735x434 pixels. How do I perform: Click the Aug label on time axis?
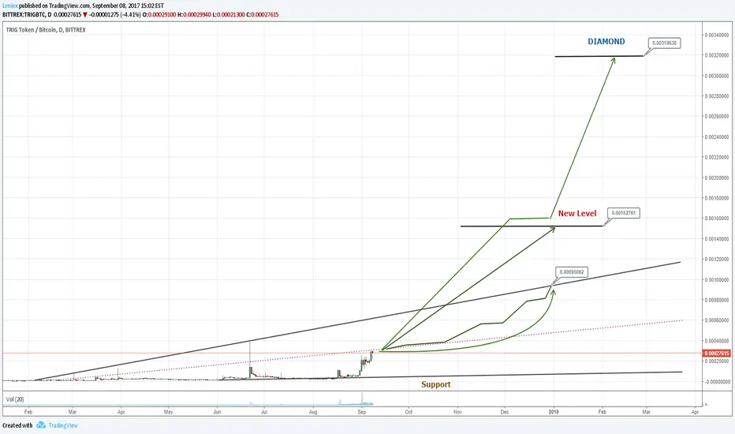[313, 412]
